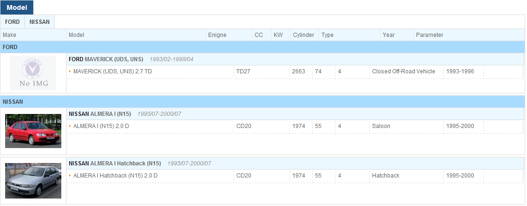Click the CD20 engine code in the Hatchback row
The image size is (527, 206).
click(x=244, y=176)
